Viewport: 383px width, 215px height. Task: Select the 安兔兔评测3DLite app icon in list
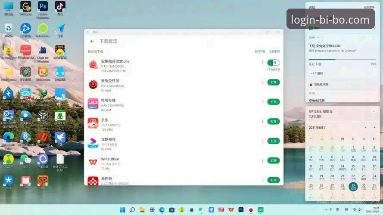tap(93, 65)
